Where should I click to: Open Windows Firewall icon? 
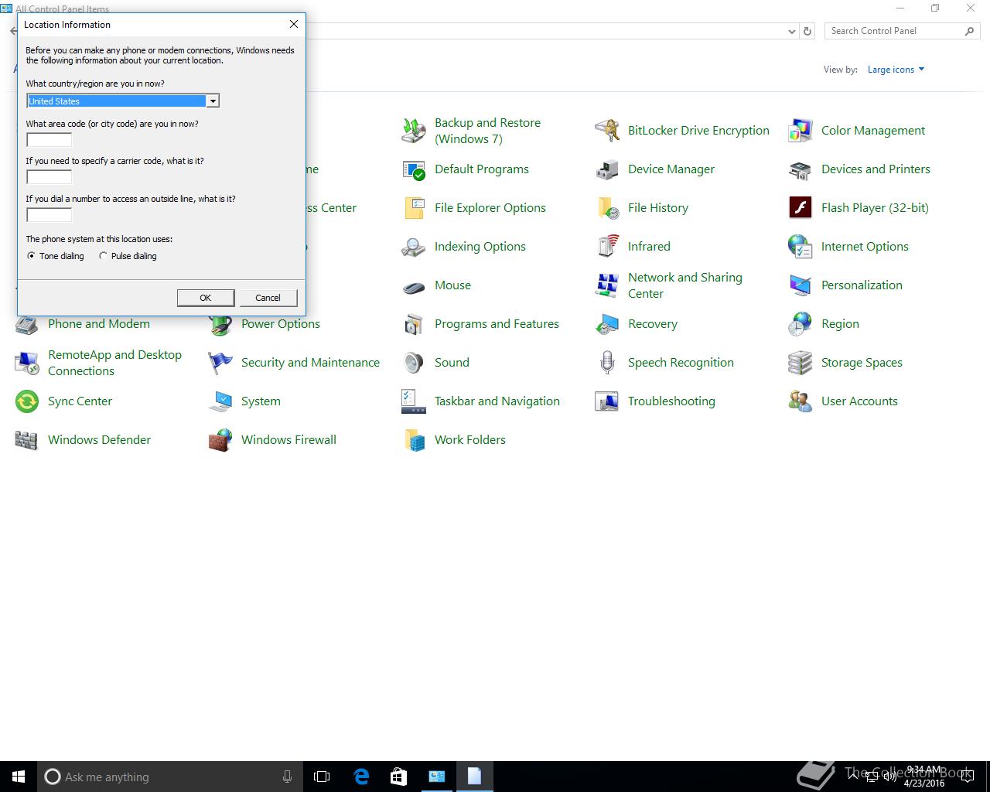tap(220, 440)
